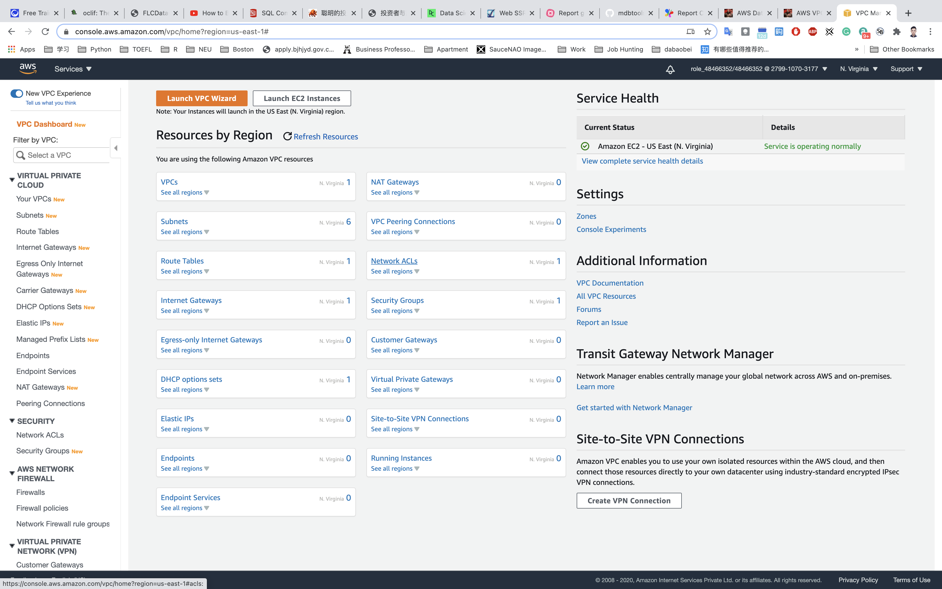Click the Refresh Resources circular arrow icon

pos(287,136)
